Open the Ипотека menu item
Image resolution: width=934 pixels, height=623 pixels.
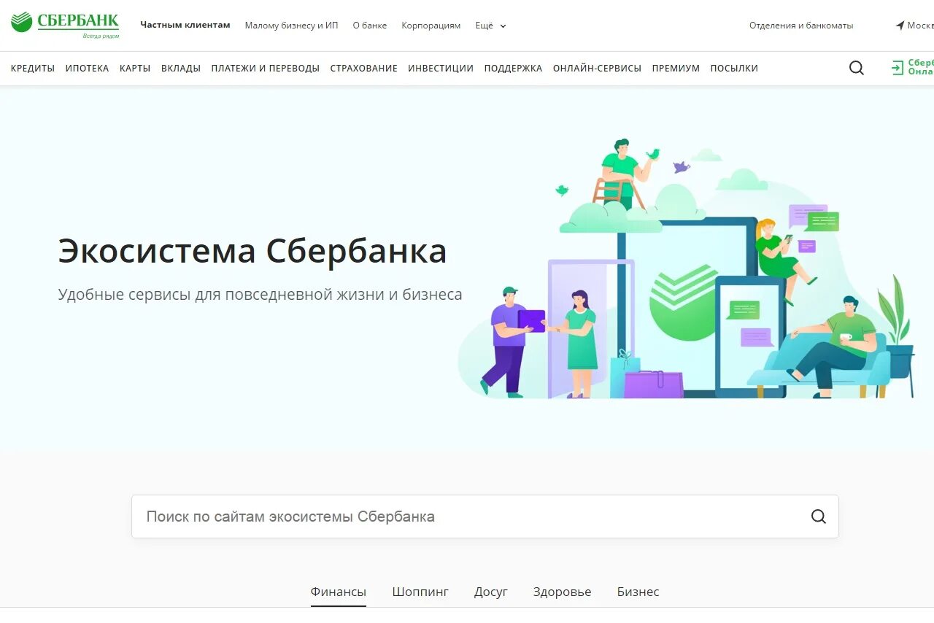pyautogui.click(x=87, y=68)
